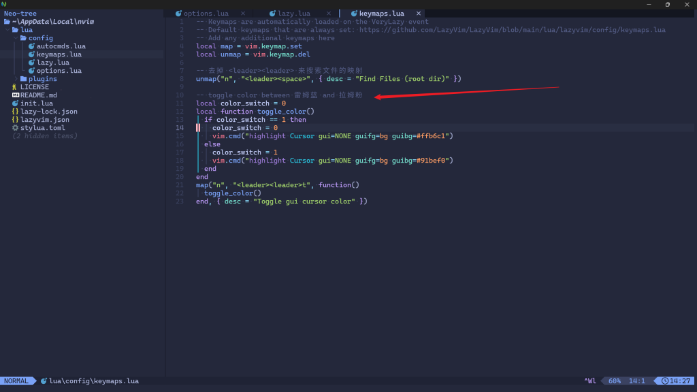Click the 14:1 cursor position in statusline
Viewport: 697px width, 392px height.
click(636, 381)
